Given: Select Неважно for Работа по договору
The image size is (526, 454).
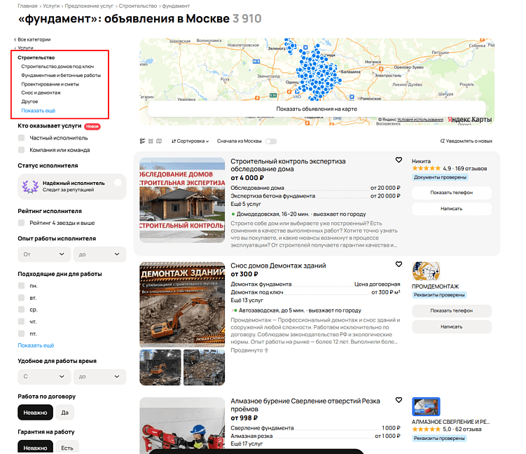Looking at the screenshot, I should coord(35,413).
